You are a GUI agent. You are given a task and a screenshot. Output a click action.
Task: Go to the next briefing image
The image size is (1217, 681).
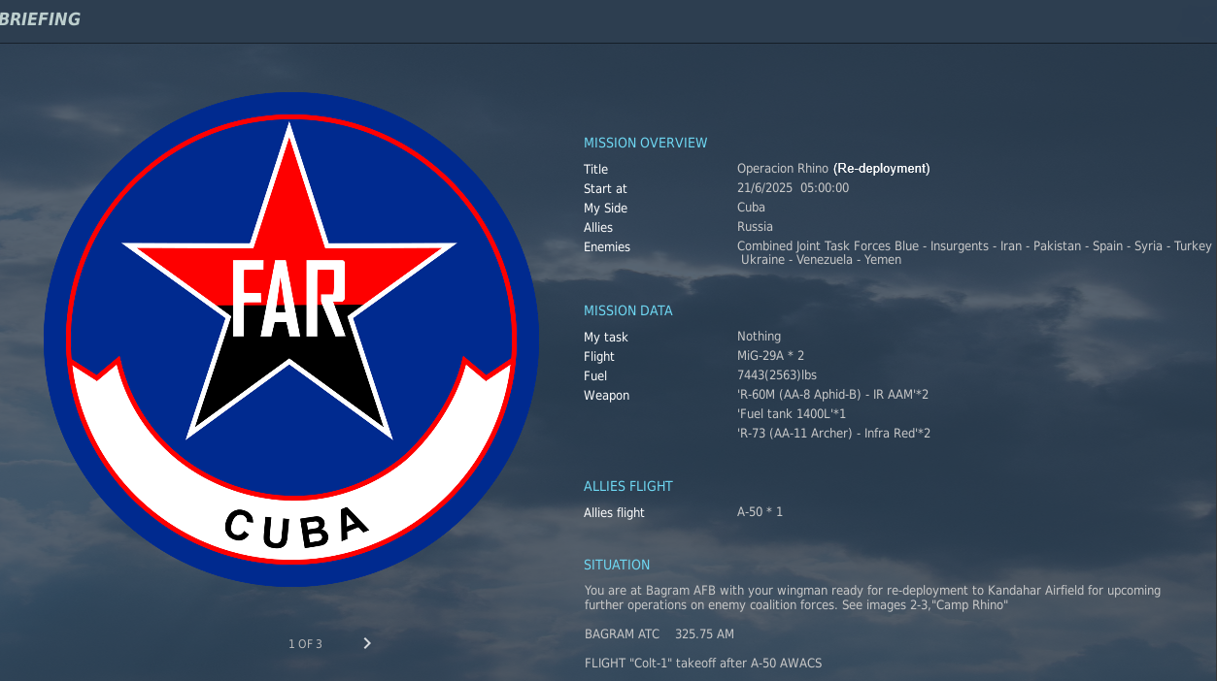[366, 643]
